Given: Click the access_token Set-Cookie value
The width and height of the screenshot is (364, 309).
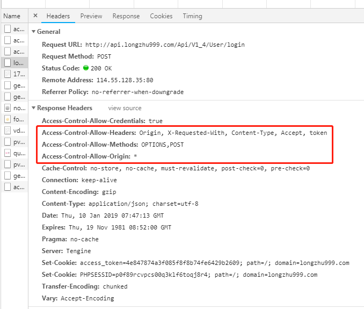Looking at the screenshot, I should pyautogui.click(x=214, y=263).
